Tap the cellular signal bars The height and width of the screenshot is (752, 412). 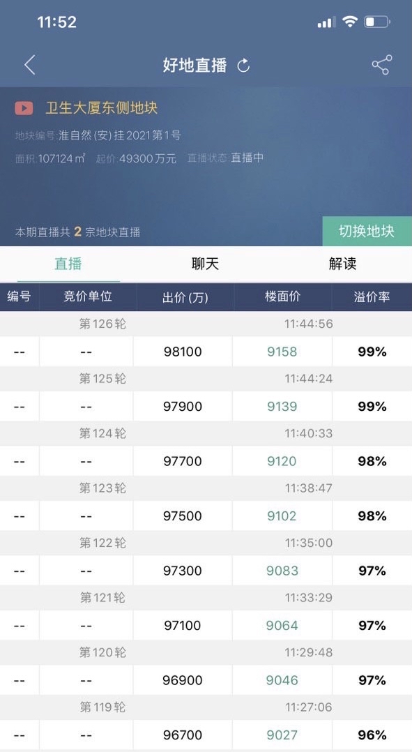pos(326,22)
